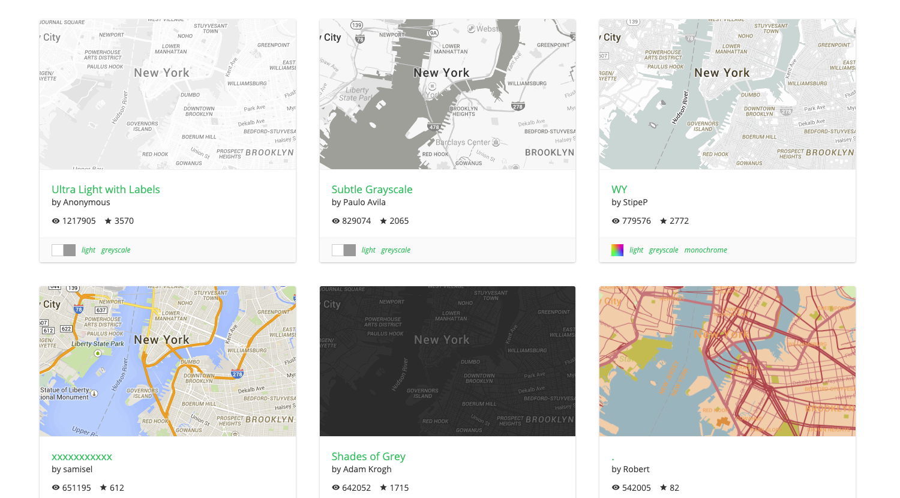The width and height of the screenshot is (900, 498).
Task: Toggle the greyscale preview switch on Ultra Light
Action: pyautogui.click(x=64, y=250)
